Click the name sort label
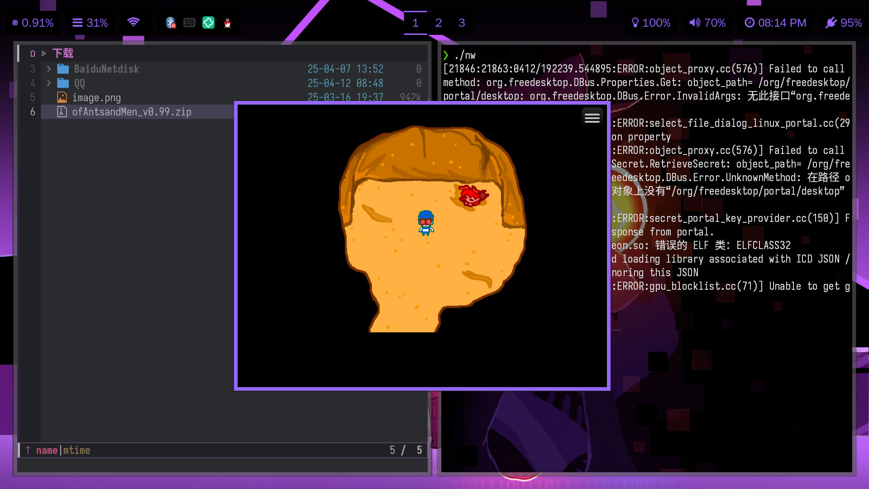The image size is (869, 489). click(47, 451)
